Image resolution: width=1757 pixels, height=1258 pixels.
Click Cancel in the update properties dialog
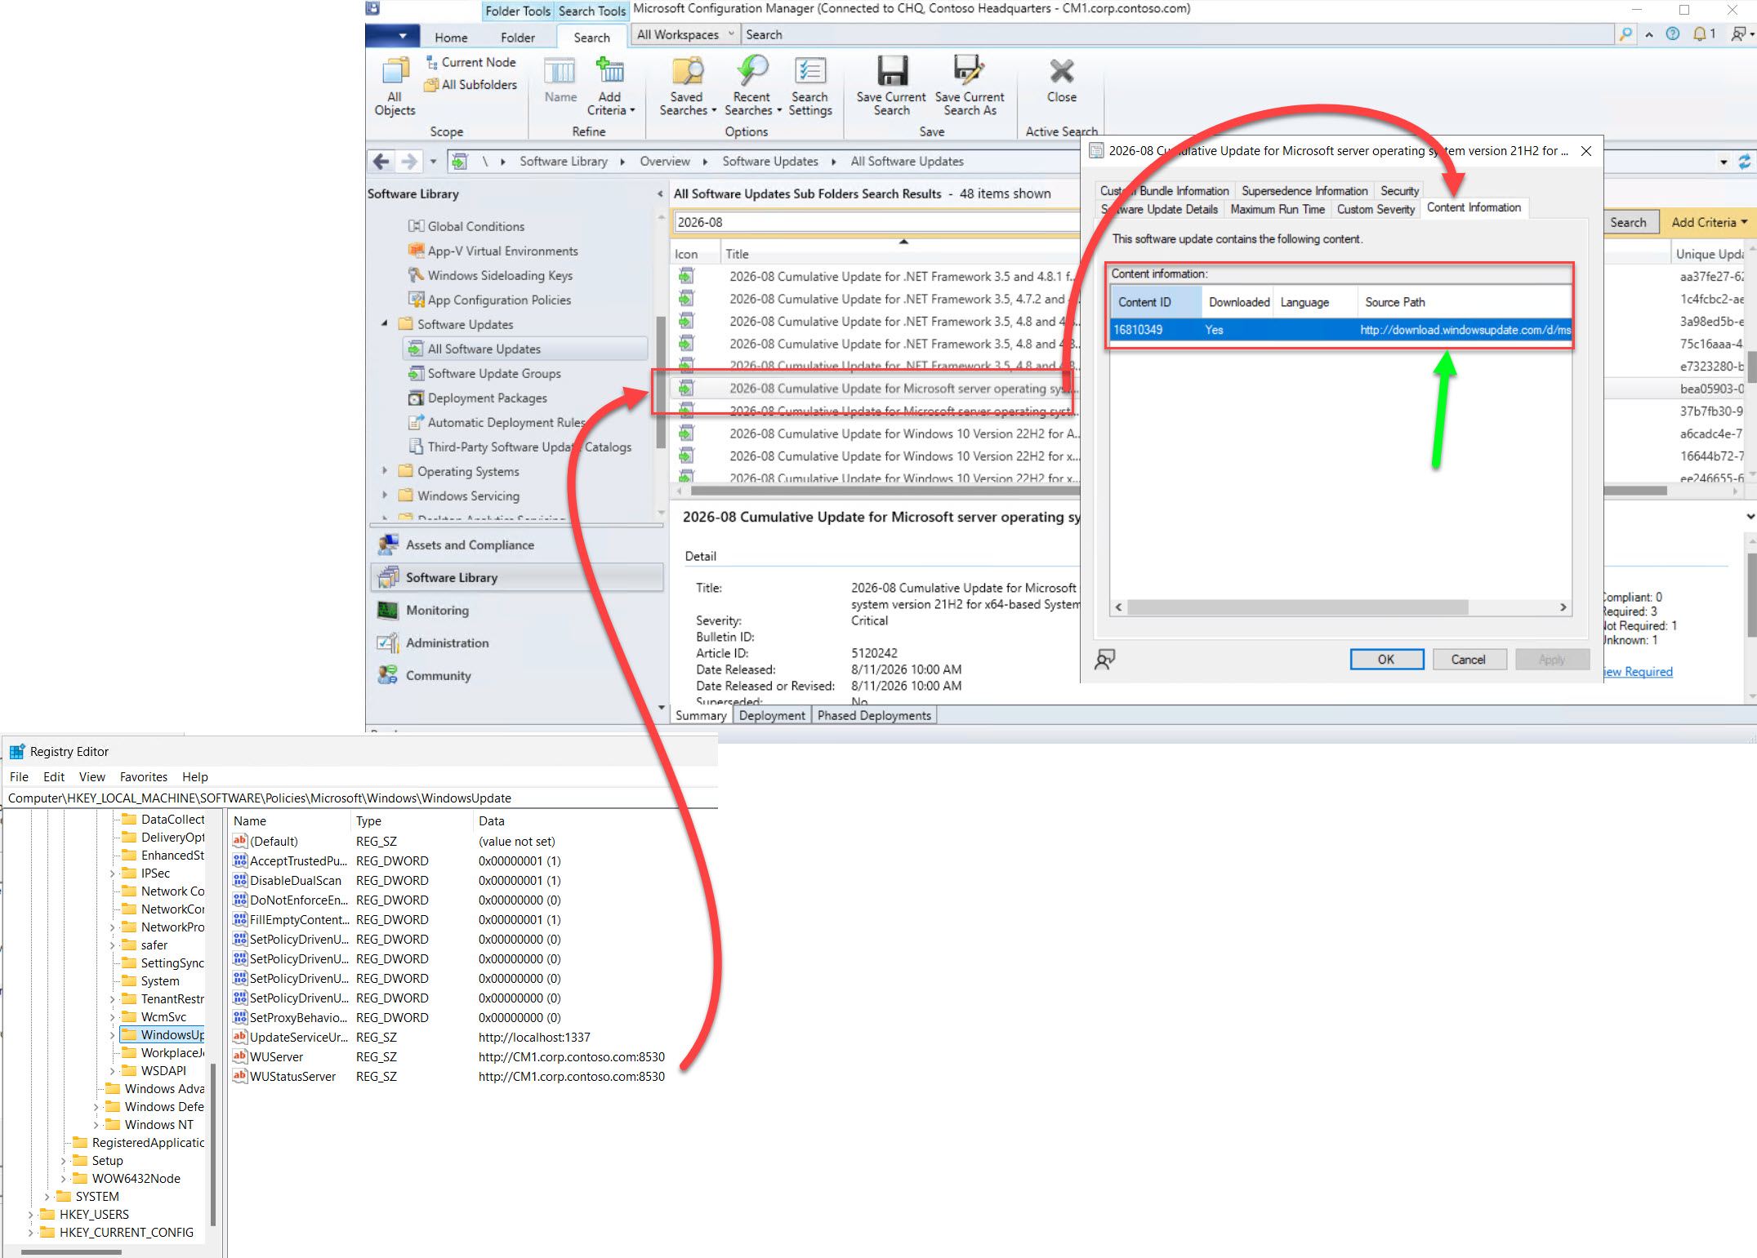(1469, 660)
